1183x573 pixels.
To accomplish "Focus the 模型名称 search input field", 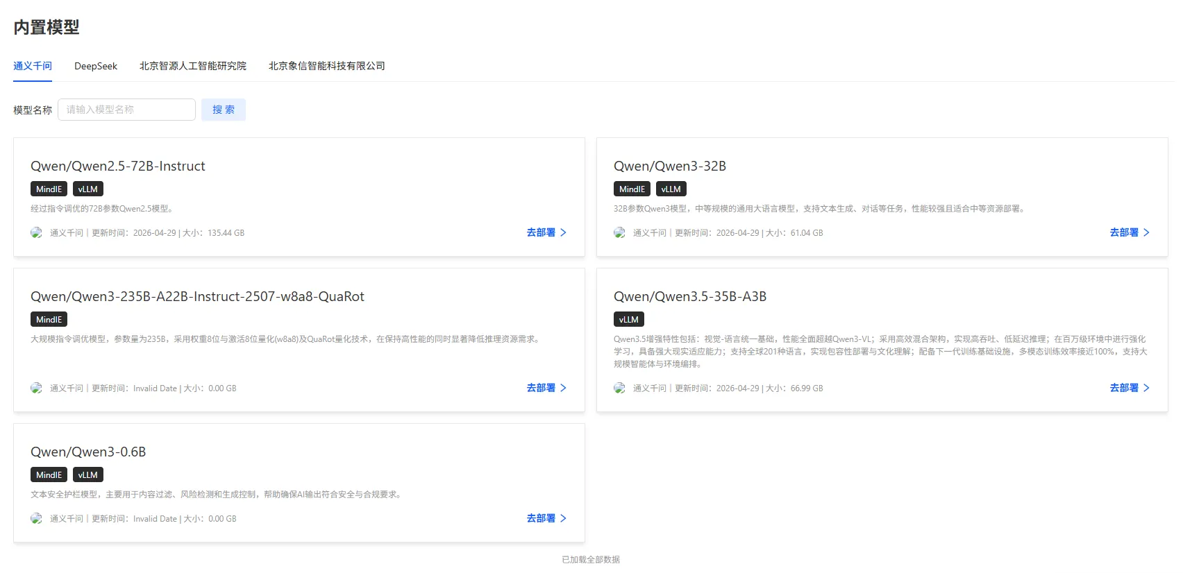I will [x=126, y=110].
